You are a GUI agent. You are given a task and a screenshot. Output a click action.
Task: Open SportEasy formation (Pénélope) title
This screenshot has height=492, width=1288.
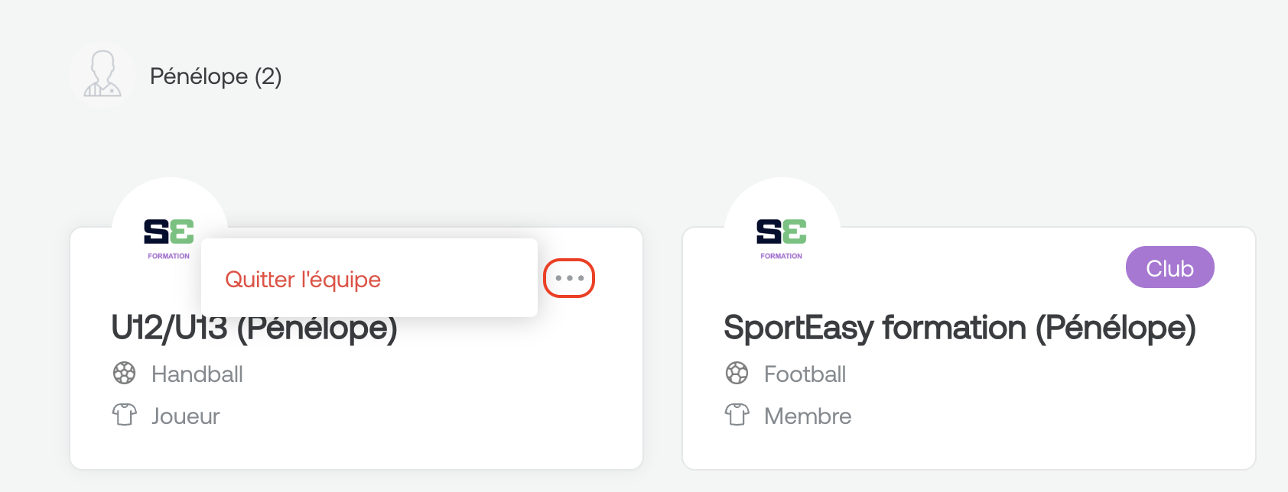click(x=960, y=328)
